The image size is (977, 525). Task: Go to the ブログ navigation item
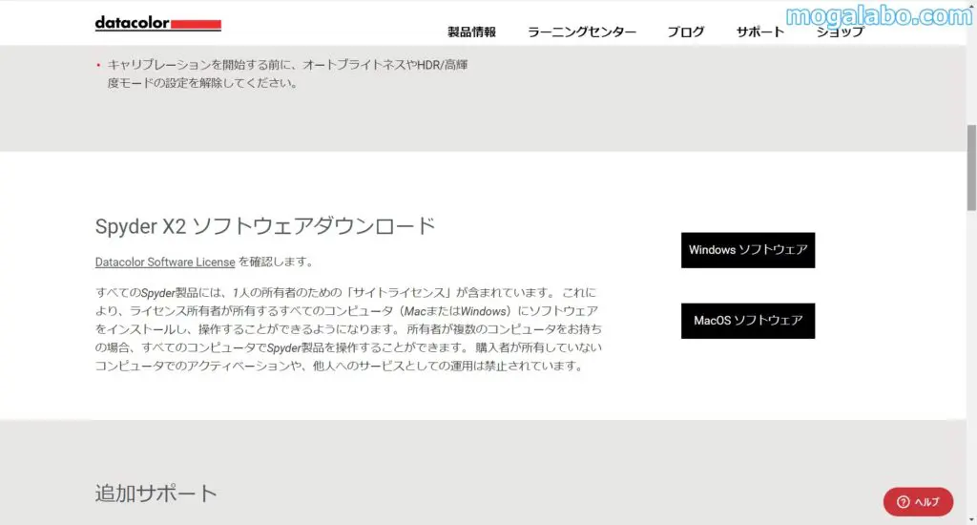685,31
